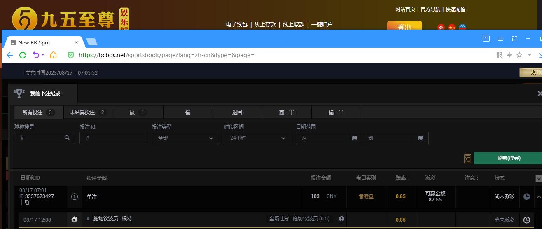
Task: Select the Hong Kong flag icon
Action: click(441, 27)
